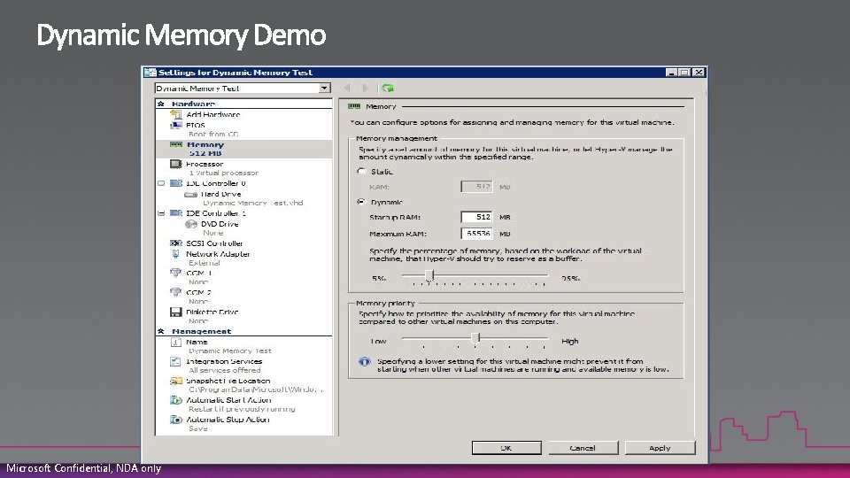Screen dimensions: 850x478
Task: Click the Startup RAM input field
Action: click(476, 217)
